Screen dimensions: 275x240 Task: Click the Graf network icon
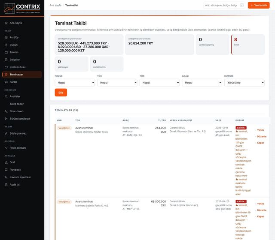coord(6,162)
